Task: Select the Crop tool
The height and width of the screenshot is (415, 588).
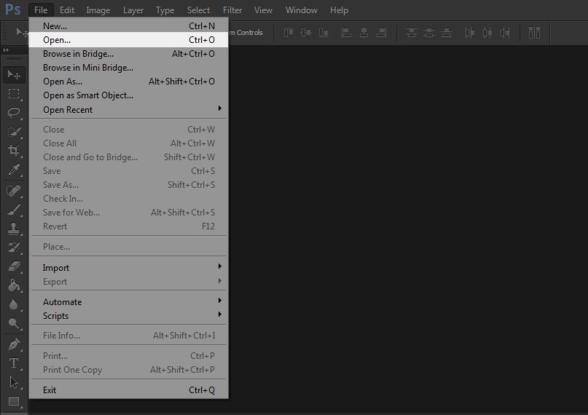Action: [x=14, y=151]
